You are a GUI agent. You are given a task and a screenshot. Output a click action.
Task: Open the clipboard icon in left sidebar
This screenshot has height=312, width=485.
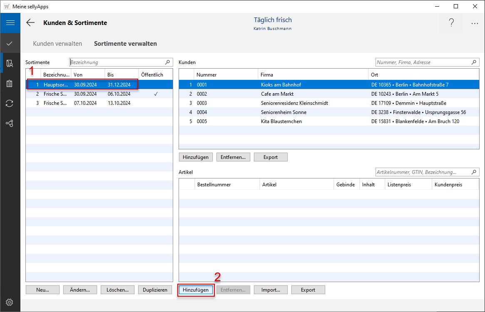point(10,83)
